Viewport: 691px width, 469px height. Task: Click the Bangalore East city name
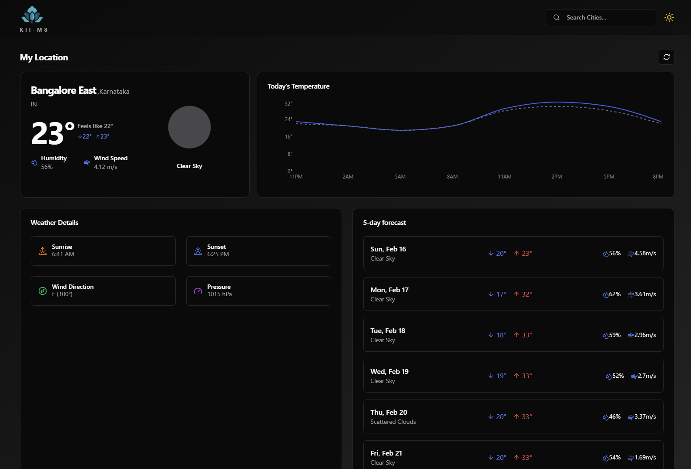[x=64, y=90]
